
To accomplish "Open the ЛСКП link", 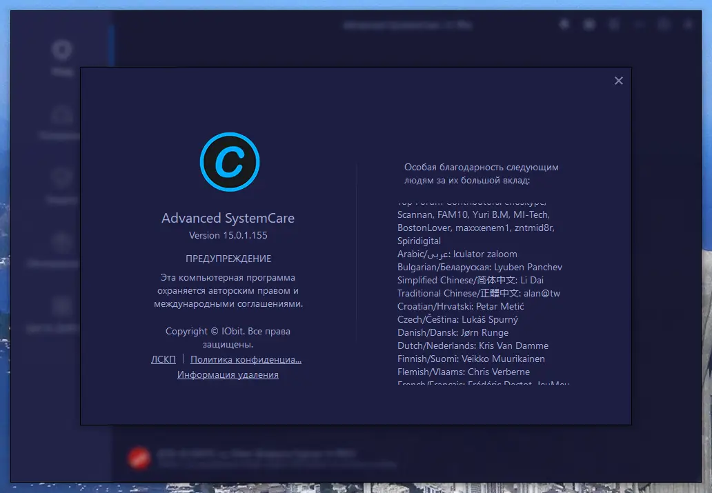I will point(163,359).
